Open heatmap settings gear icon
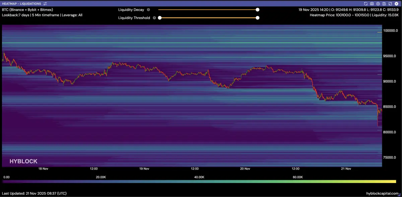The image size is (402, 197). [x=378, y=4]
